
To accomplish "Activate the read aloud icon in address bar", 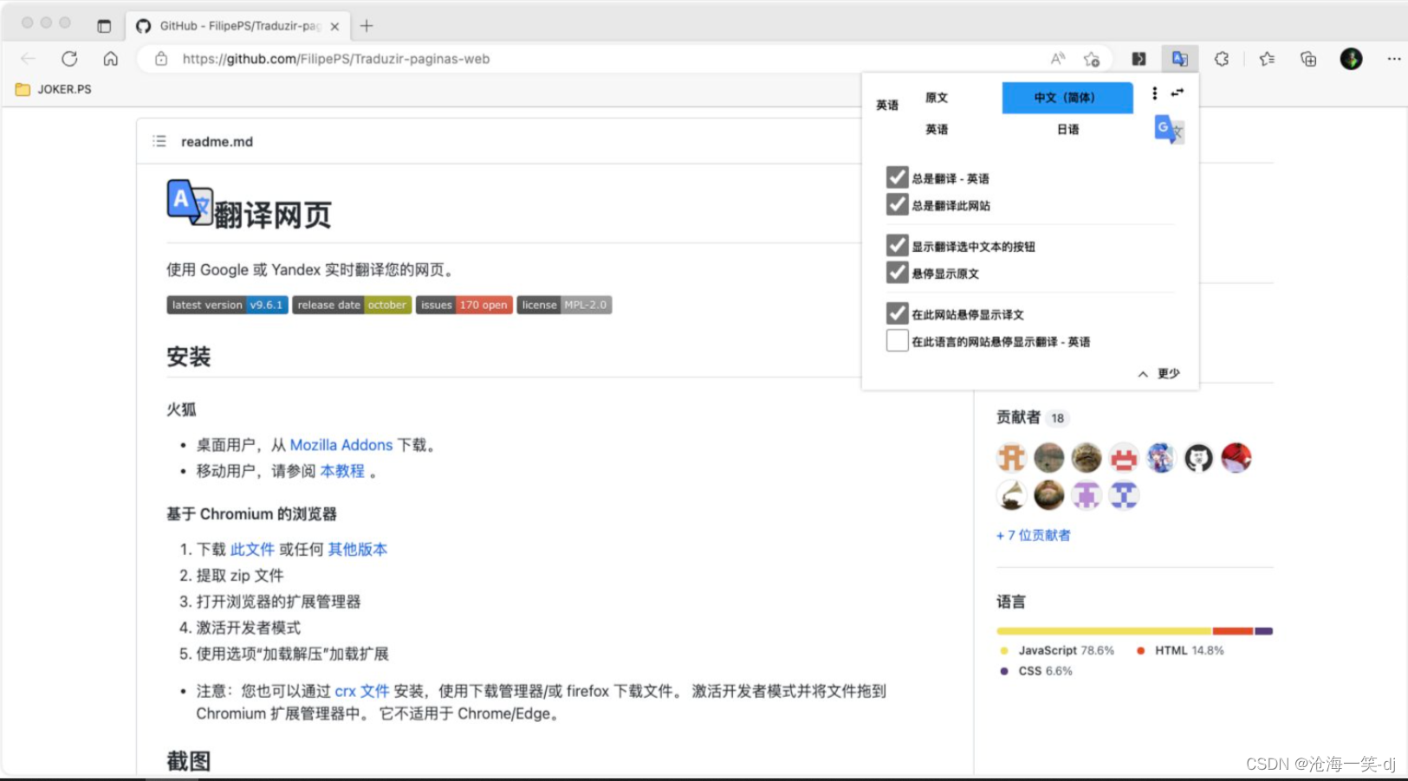I will pyautogui.click(x=1057, y=59).
